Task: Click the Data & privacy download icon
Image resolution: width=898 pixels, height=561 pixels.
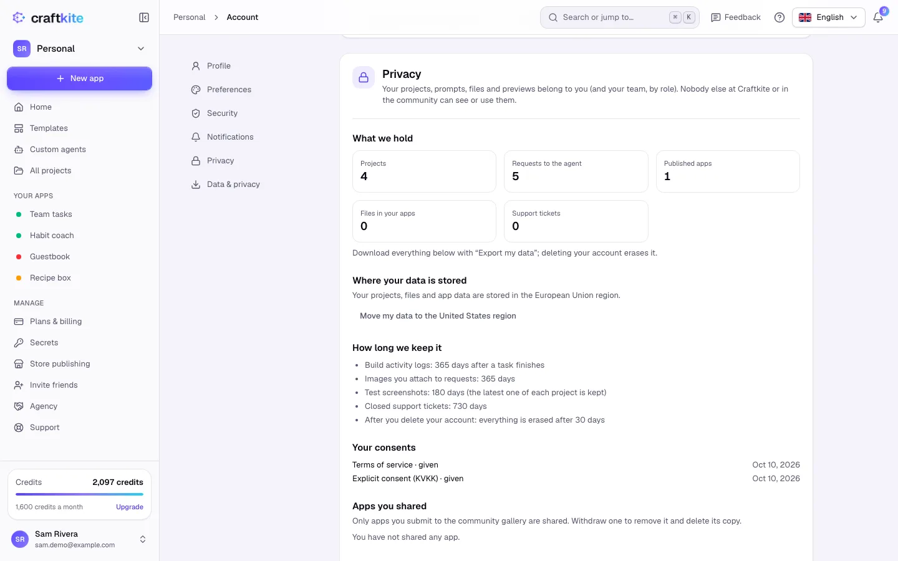Action: (196, 185)
